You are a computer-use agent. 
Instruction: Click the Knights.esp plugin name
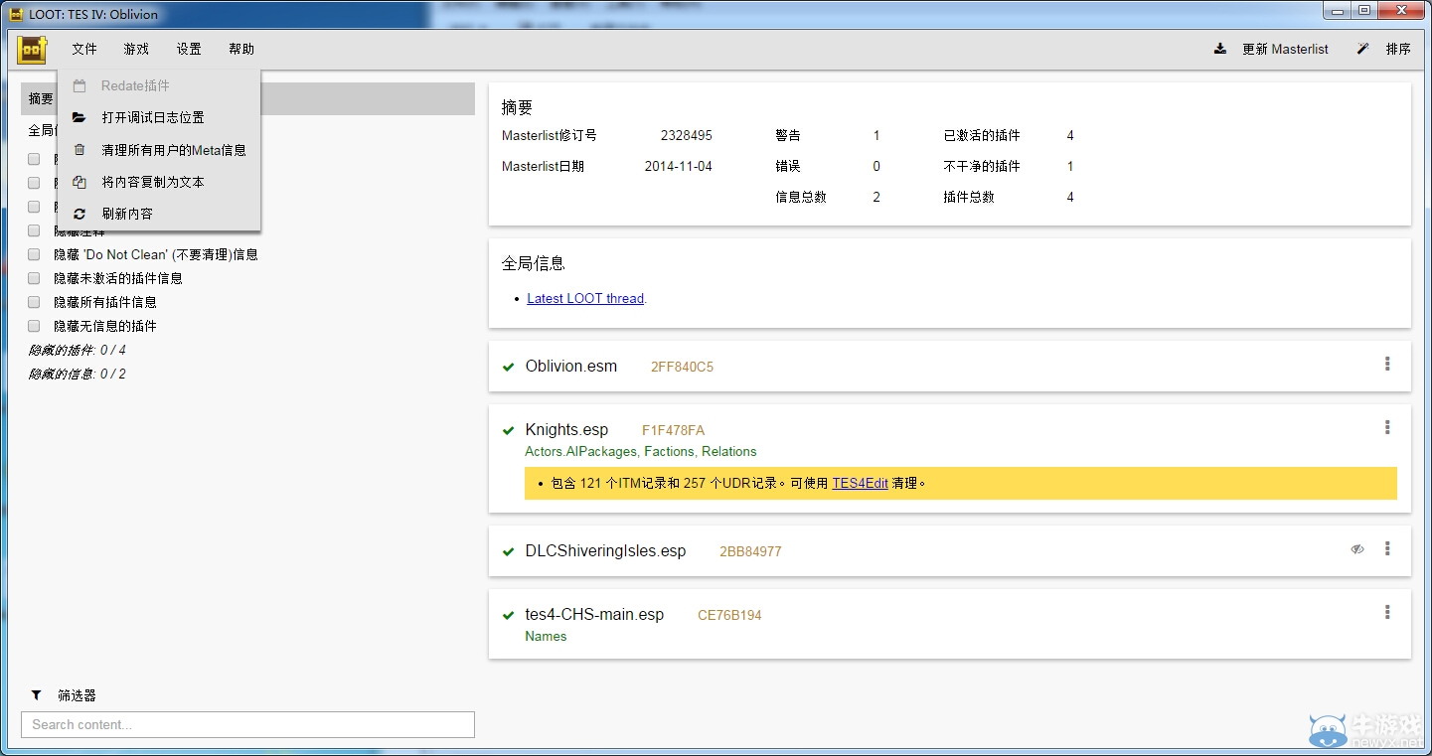(566, 430)
